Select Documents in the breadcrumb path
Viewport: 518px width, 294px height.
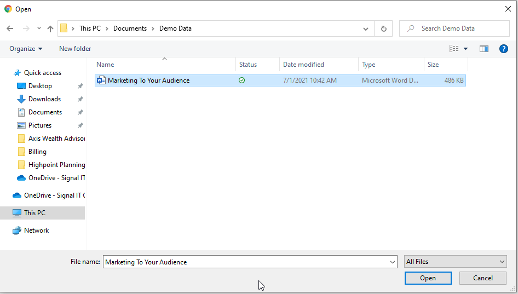coord(130,28)
